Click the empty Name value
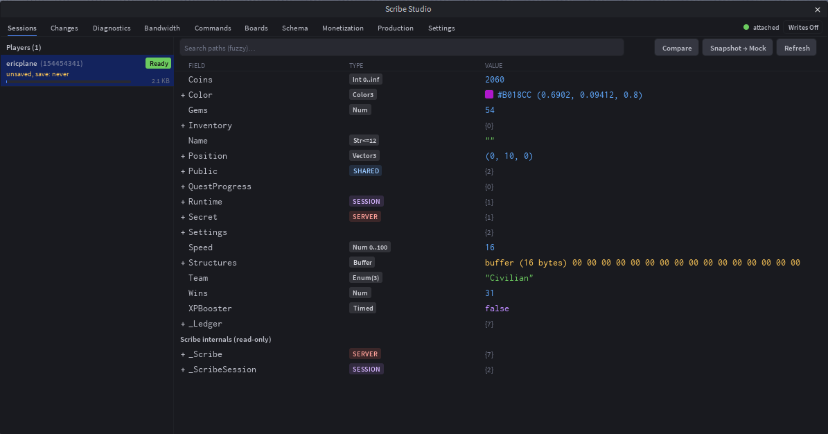This screenshot has height=434, width=828. click(x=490, y=140)
